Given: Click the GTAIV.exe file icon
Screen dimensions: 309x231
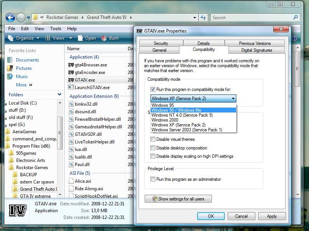Looking at the screenshot, I should (x=71, y=80).
